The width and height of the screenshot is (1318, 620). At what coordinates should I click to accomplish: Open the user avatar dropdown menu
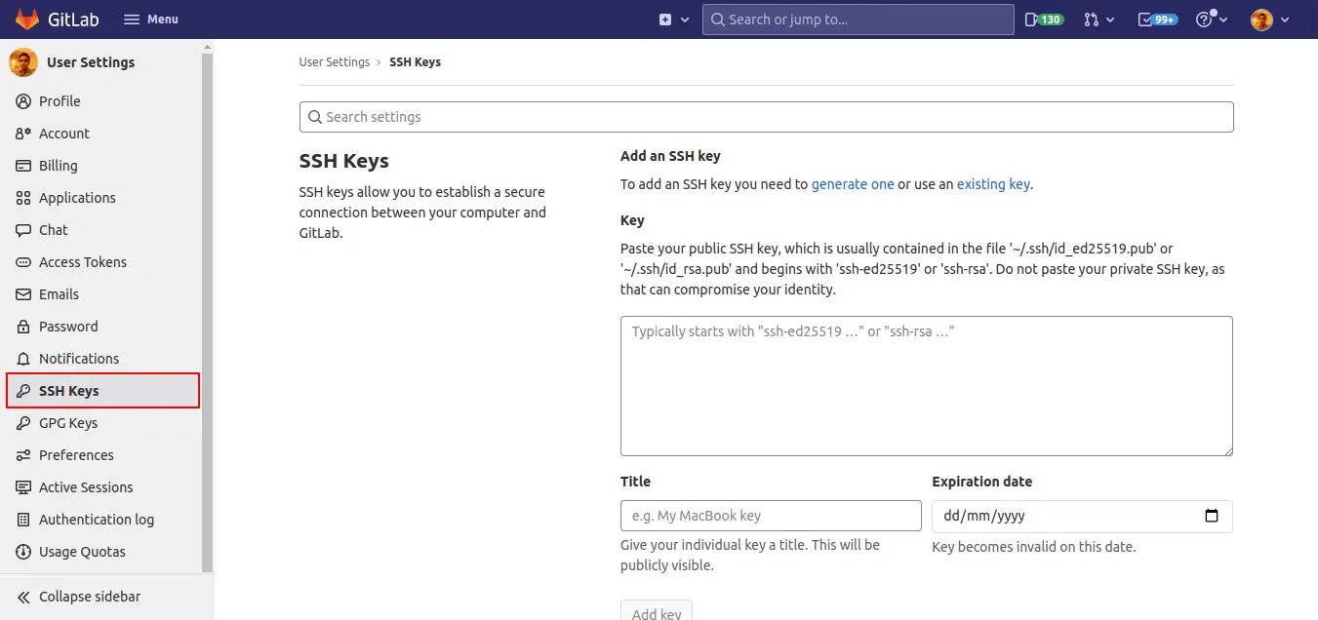coord(1269,19)
